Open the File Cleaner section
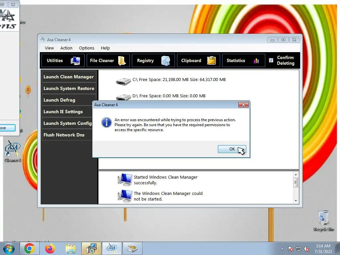The width and height of the screenshot is (340, 255). pyautogui.click(x=108, y=60)
